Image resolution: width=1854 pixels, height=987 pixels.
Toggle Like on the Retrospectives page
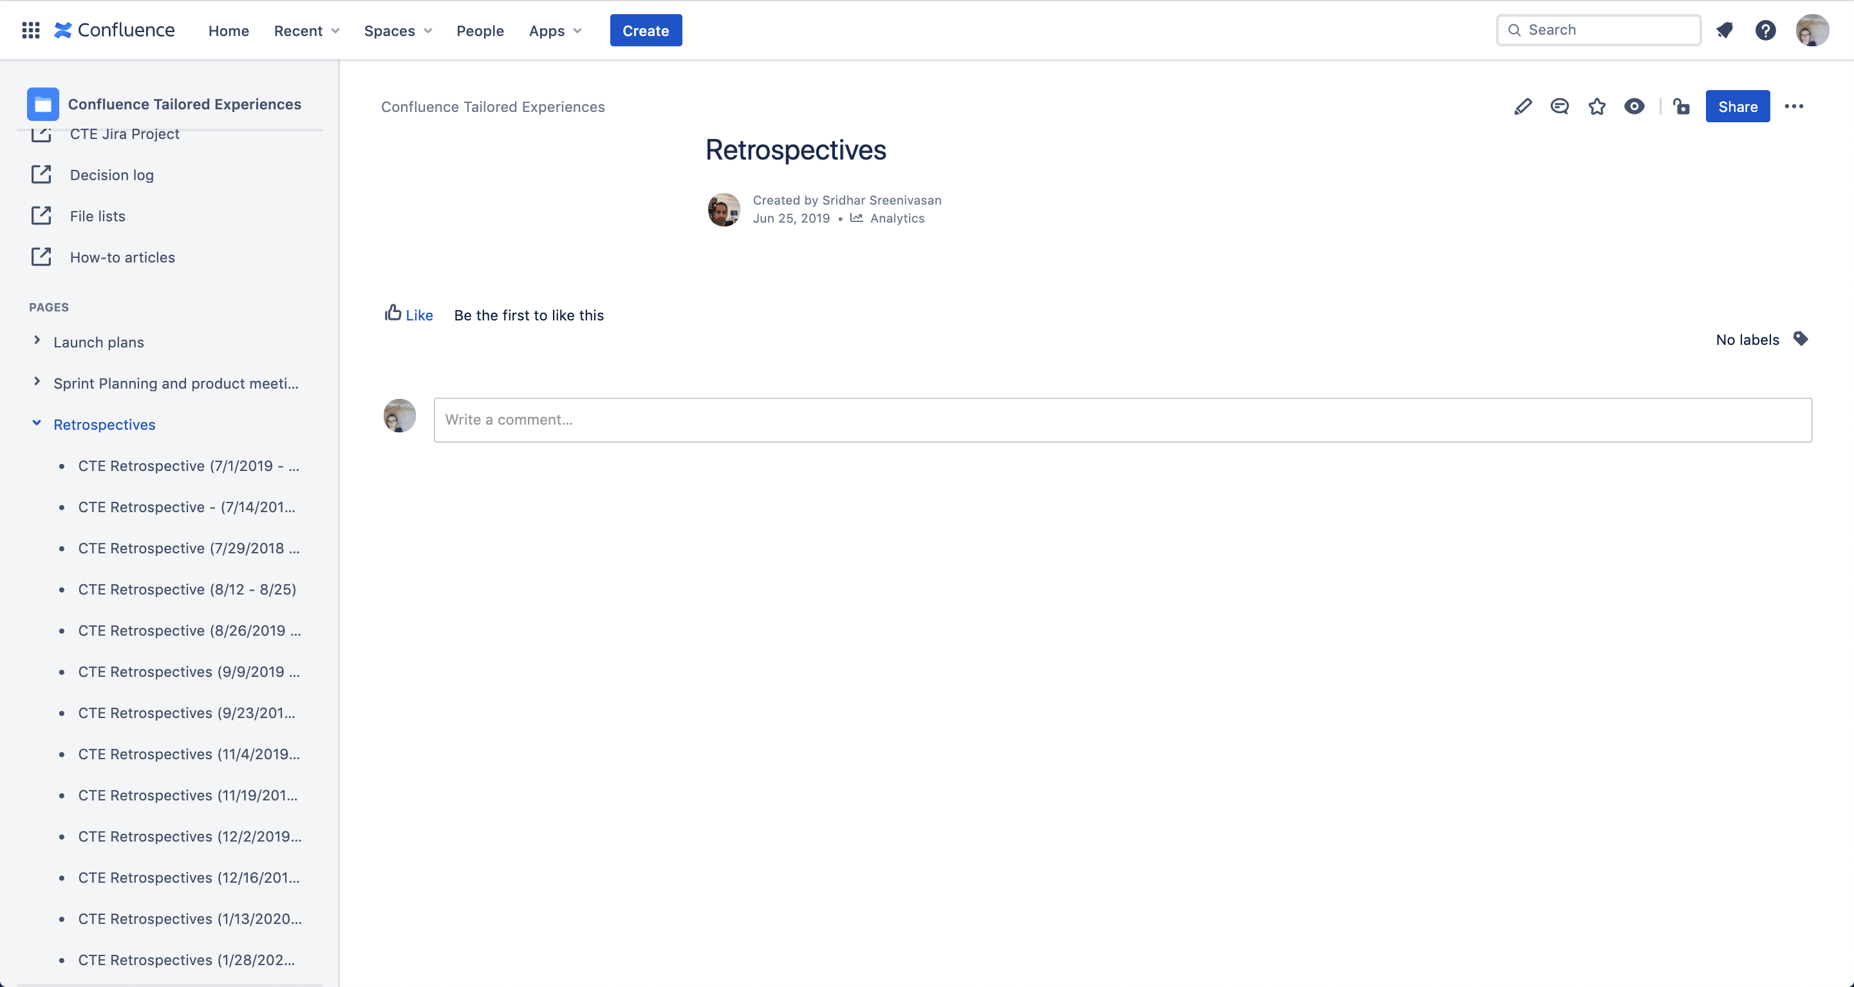408,315
